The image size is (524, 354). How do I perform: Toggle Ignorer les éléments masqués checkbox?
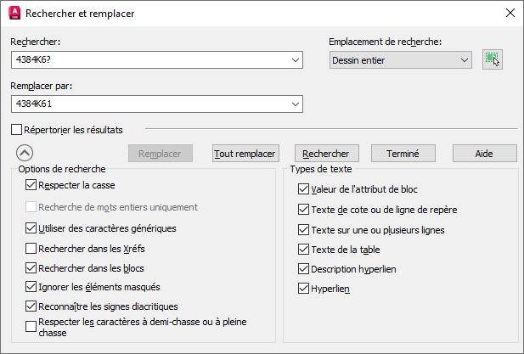[x=31, y=287]
